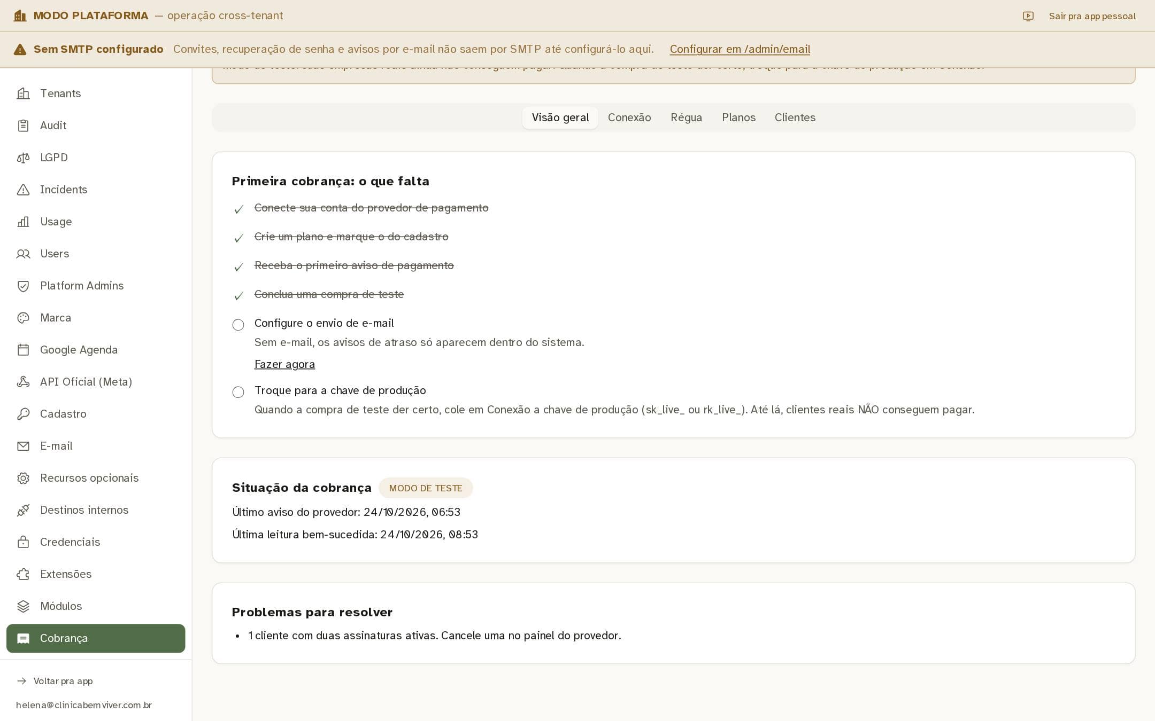Open Cadastro via the key icon

tap(23, 414)
